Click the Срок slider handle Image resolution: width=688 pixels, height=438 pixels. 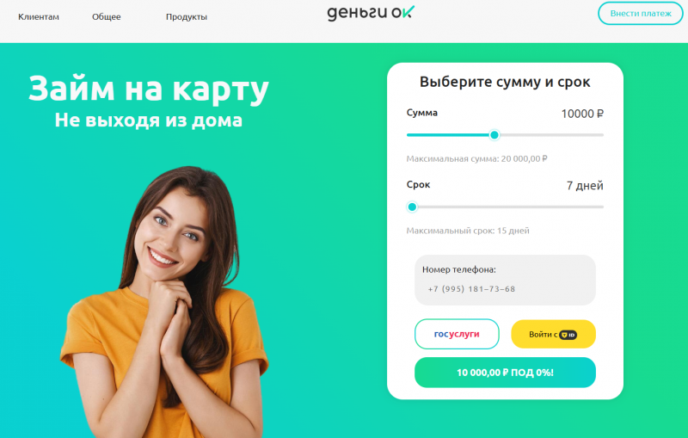412,207
